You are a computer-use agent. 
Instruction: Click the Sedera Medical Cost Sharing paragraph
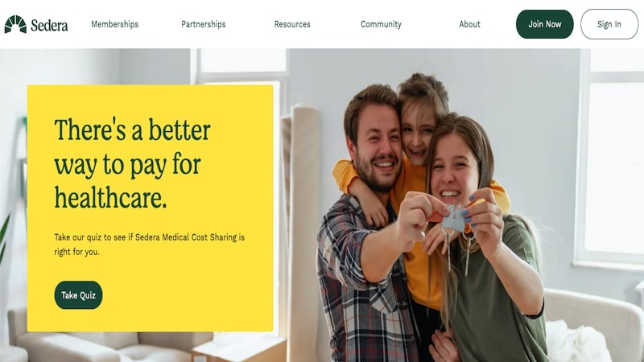(x=150, y=245)
